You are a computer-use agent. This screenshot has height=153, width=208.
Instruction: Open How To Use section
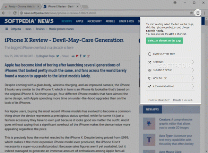click(171, 78)
